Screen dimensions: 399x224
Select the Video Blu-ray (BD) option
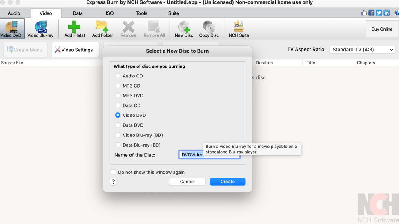coord(118,135)
